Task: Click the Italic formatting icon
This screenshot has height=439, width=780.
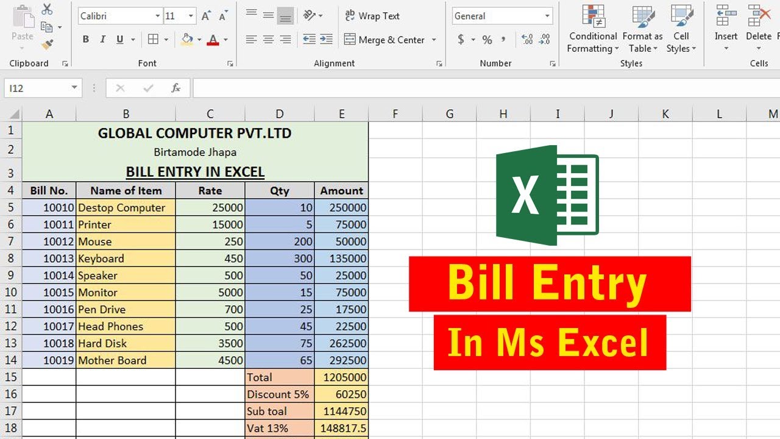Action: pyautogui.click(x=102, y=38)
